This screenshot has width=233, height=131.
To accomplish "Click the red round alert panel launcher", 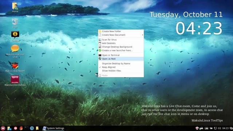I will [x=15, y=128].
